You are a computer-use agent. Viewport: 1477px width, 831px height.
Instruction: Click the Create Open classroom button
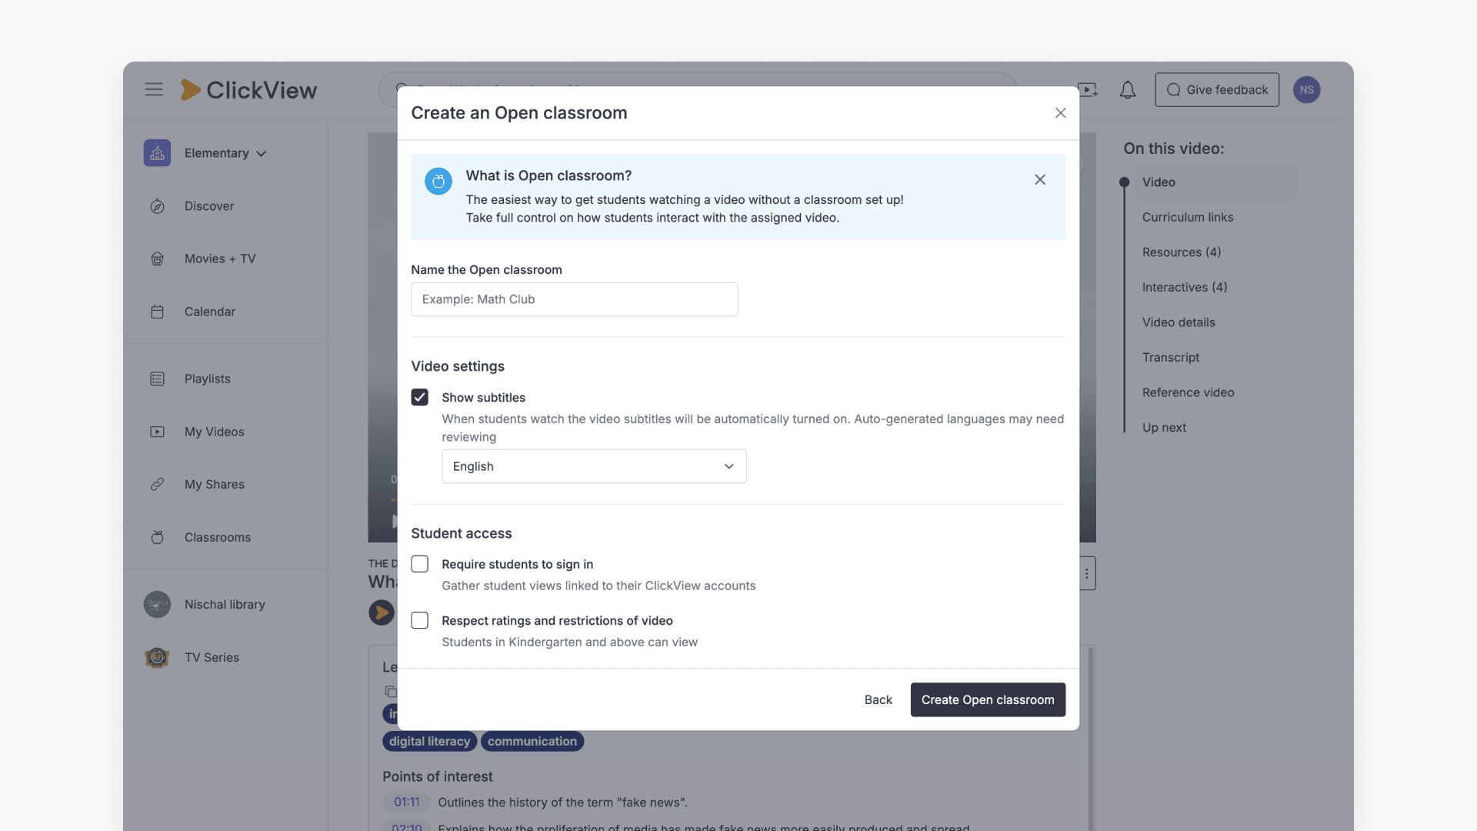pyautogui.click(x=988, y=699)
